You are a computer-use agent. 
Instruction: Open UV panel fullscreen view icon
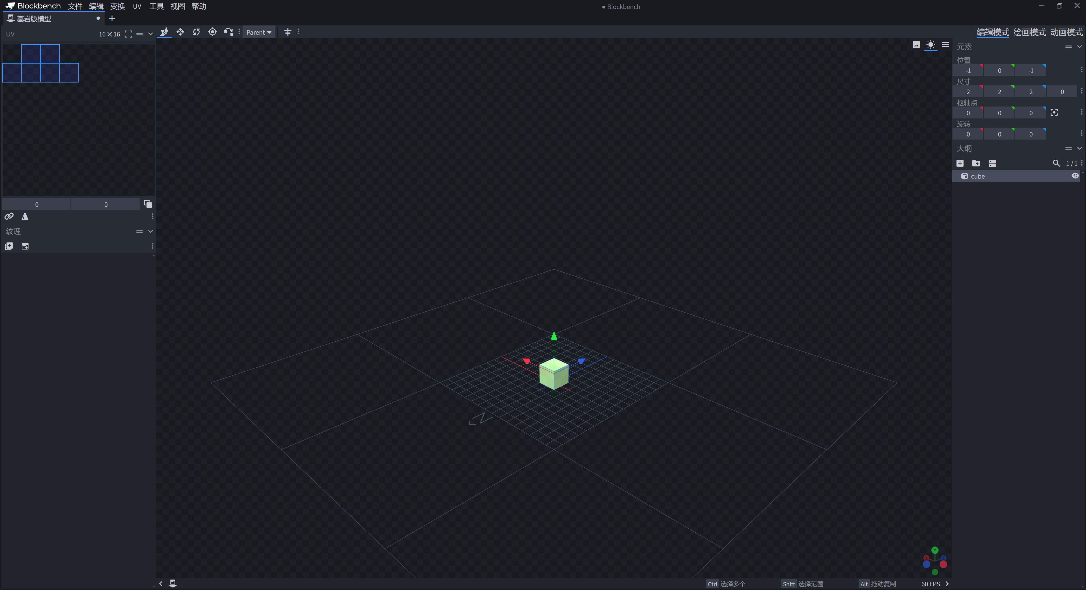[129, 34]
